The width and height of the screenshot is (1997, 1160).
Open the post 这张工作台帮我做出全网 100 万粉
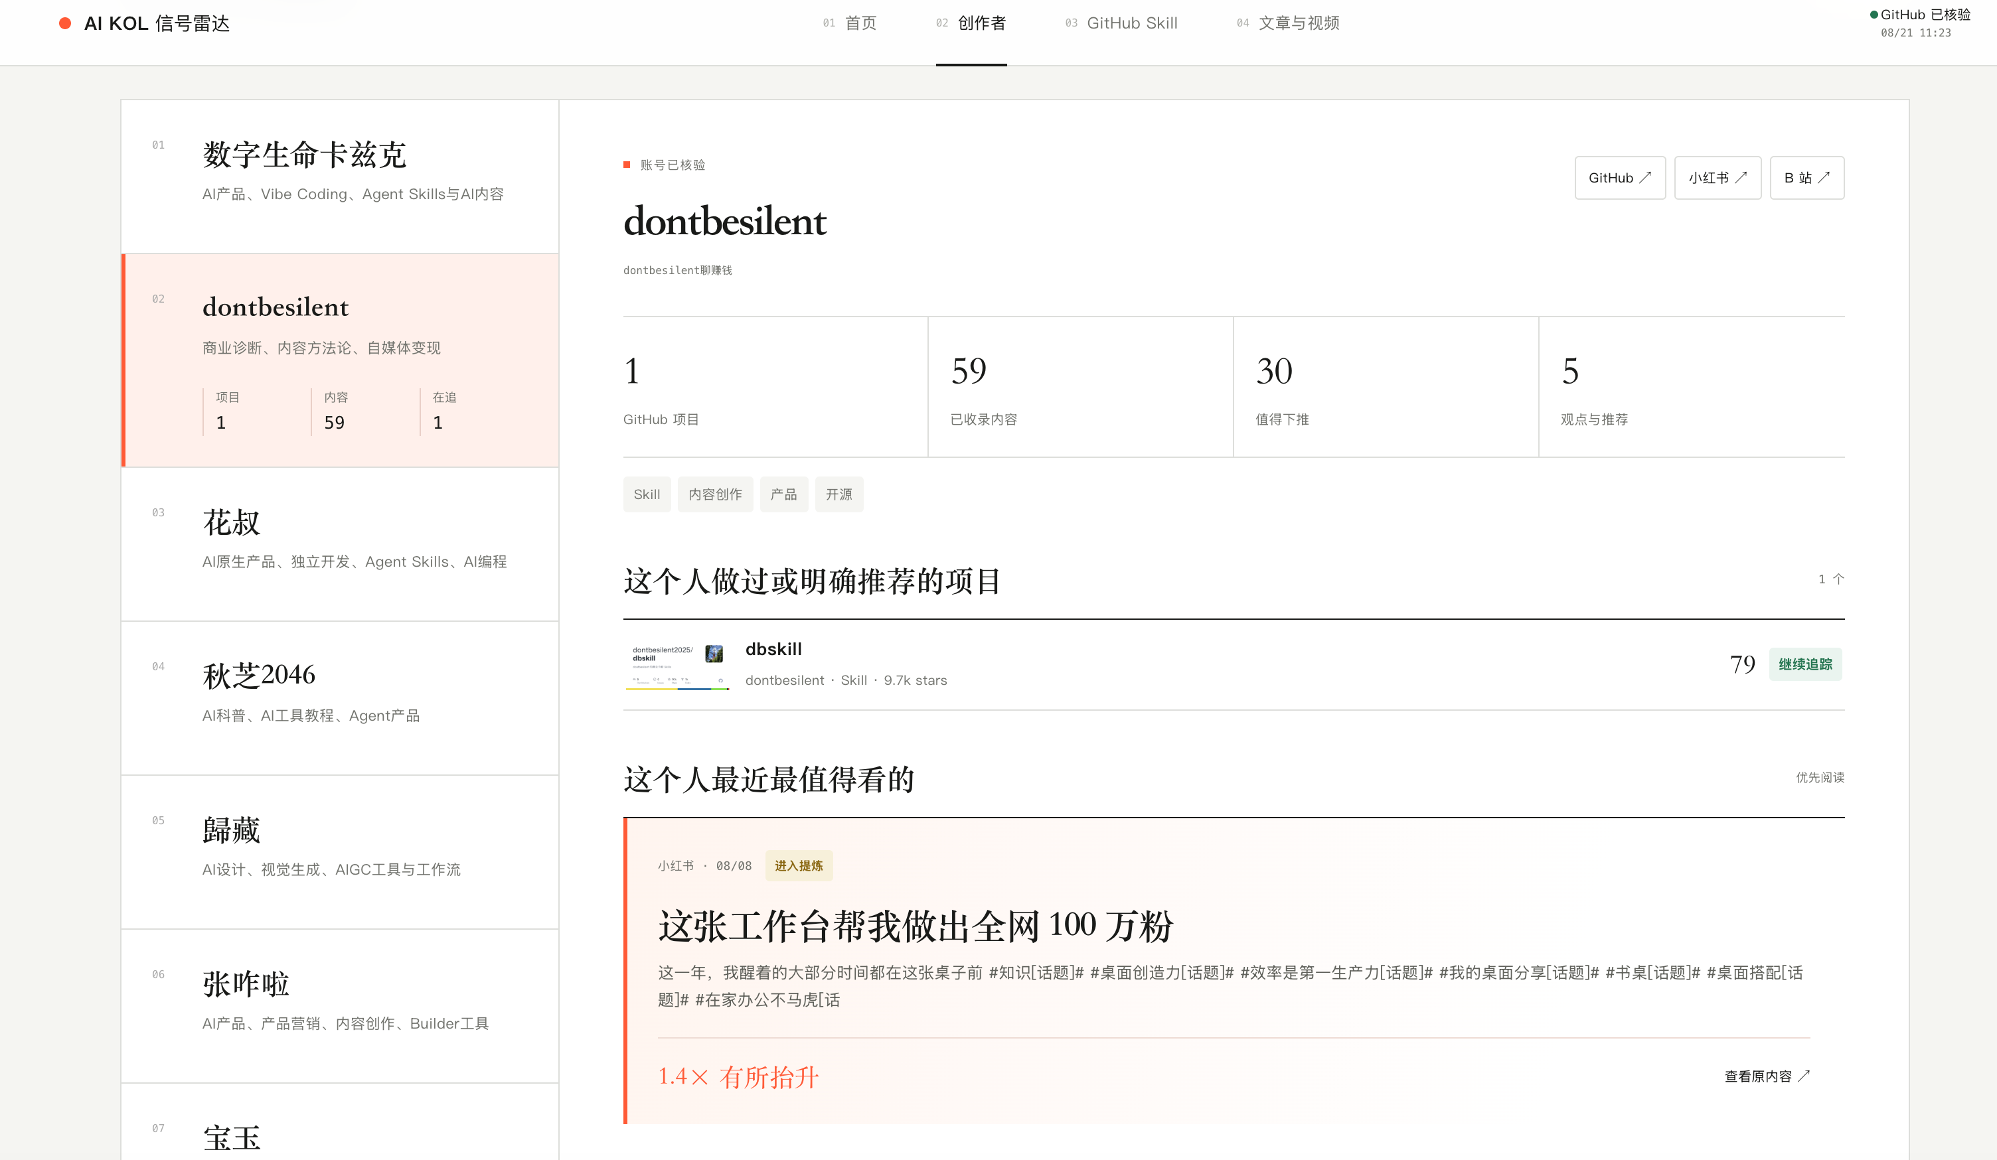pos(916,926)
